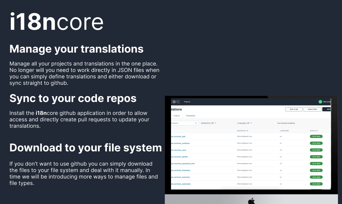Click the Up to date badge for common_username

pyautogui.click(x=316, y=184)
